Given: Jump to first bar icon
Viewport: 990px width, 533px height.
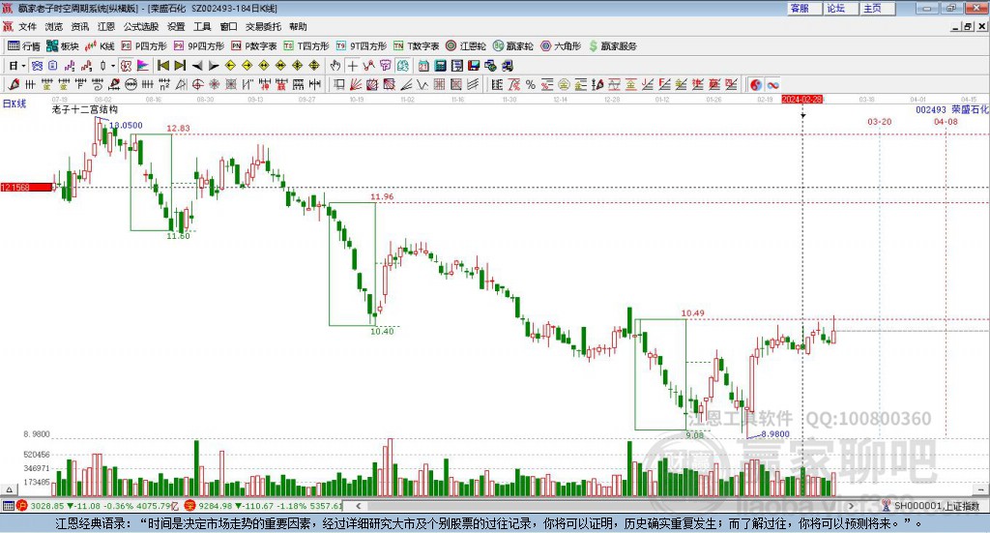Looking at the screenshot, I should tap(162, 66).
